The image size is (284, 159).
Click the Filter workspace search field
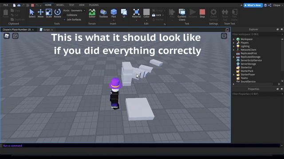coord(256,34)
